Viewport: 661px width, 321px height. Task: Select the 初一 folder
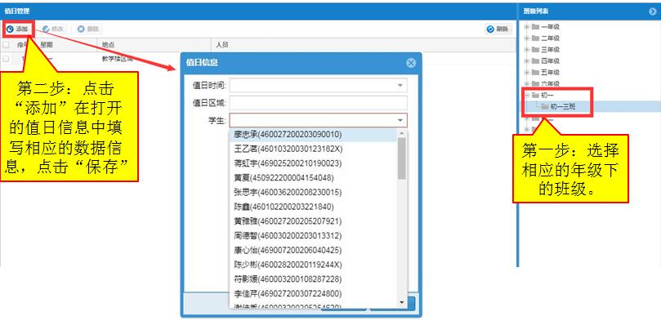coord(543,96)
